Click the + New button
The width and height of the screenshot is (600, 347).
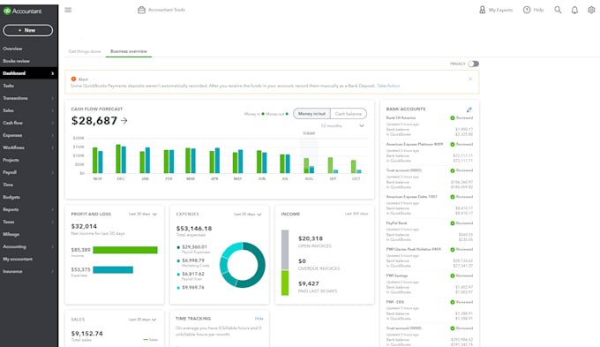click(x=28, y=30)
